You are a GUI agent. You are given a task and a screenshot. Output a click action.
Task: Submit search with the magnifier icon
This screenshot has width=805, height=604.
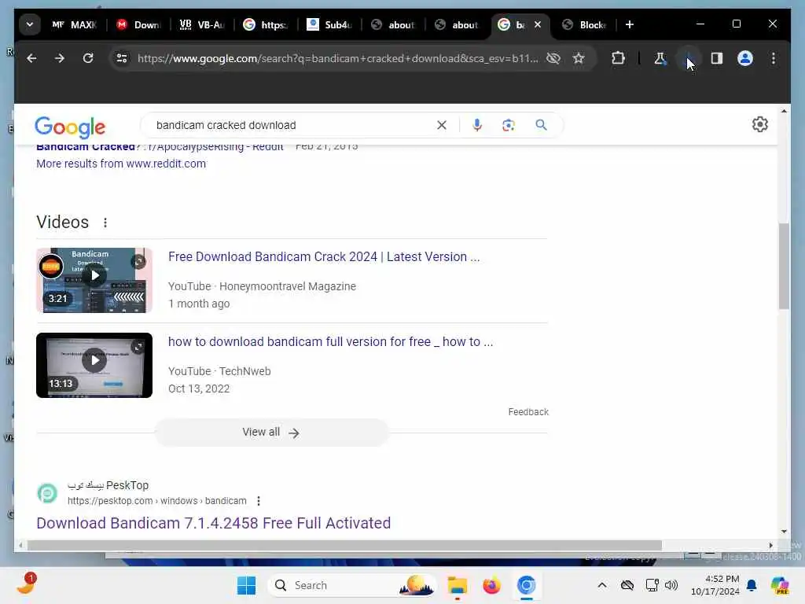(x=541, y=125)
